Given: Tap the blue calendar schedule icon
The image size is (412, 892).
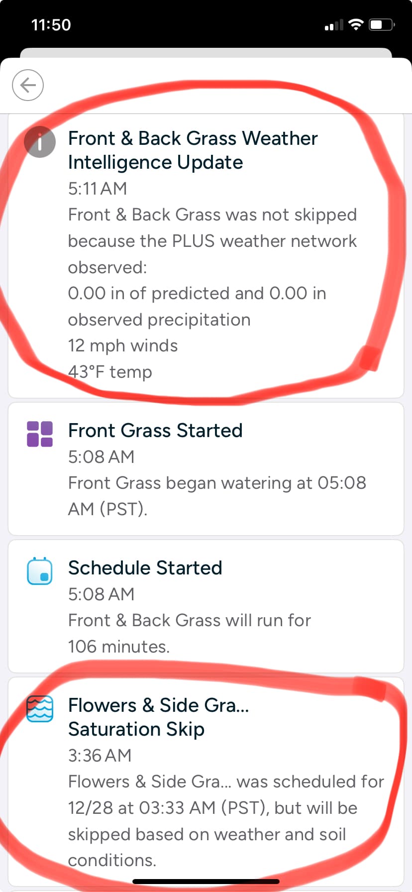Looking at the screenshot, I should click(40, 571).
